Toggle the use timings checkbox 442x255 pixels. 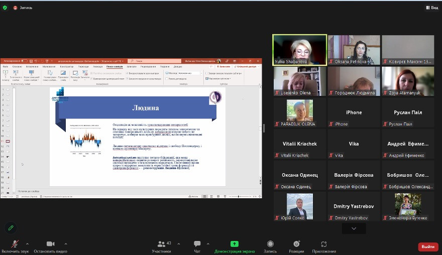(127, 73)
